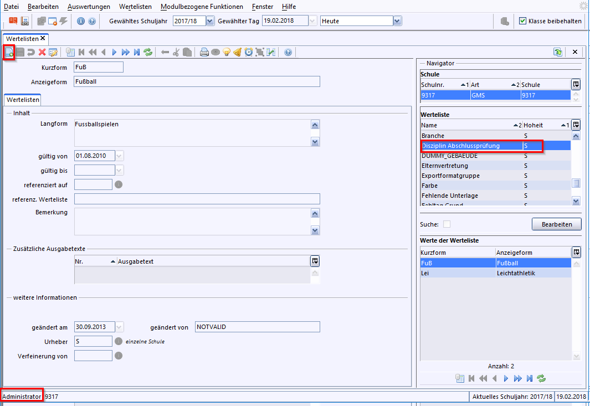Click the undo arrow icon in the record toolbar
The width and height of the screenshot is (590, 406).
[x=31, y=52]
